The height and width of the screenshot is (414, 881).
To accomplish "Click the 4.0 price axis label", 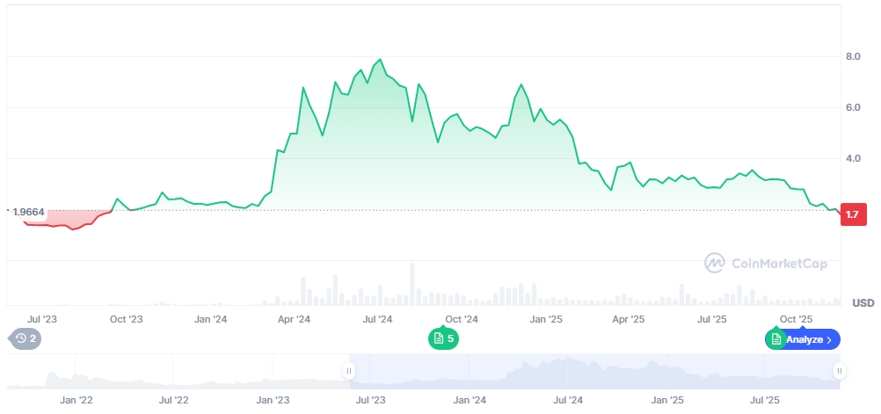I will [x=853, y=159].
